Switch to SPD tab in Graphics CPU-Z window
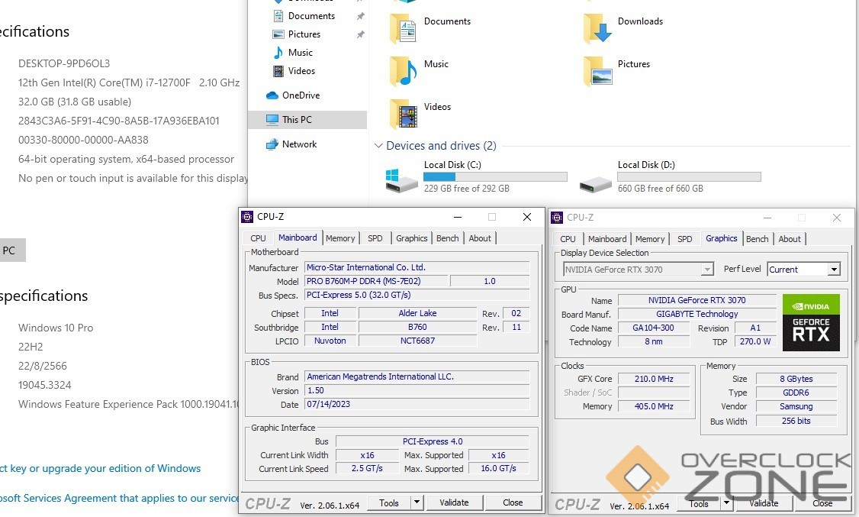This screenshot has height=517, width=859. click(x=685, y=239)
